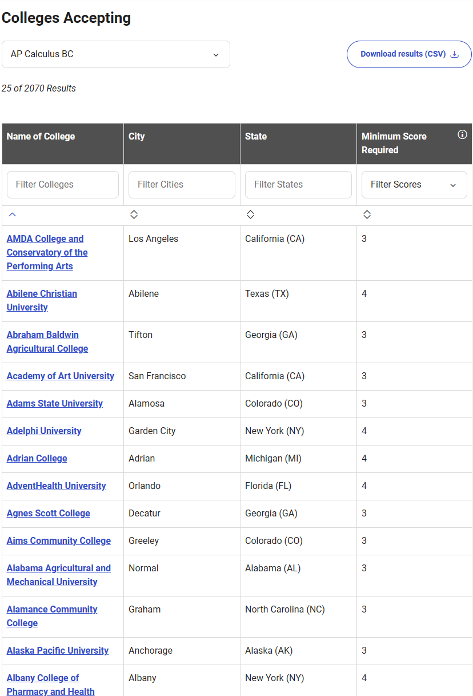Sort table by college name arrow
Screen dimensions: 473x696
[x=13, y=214]
